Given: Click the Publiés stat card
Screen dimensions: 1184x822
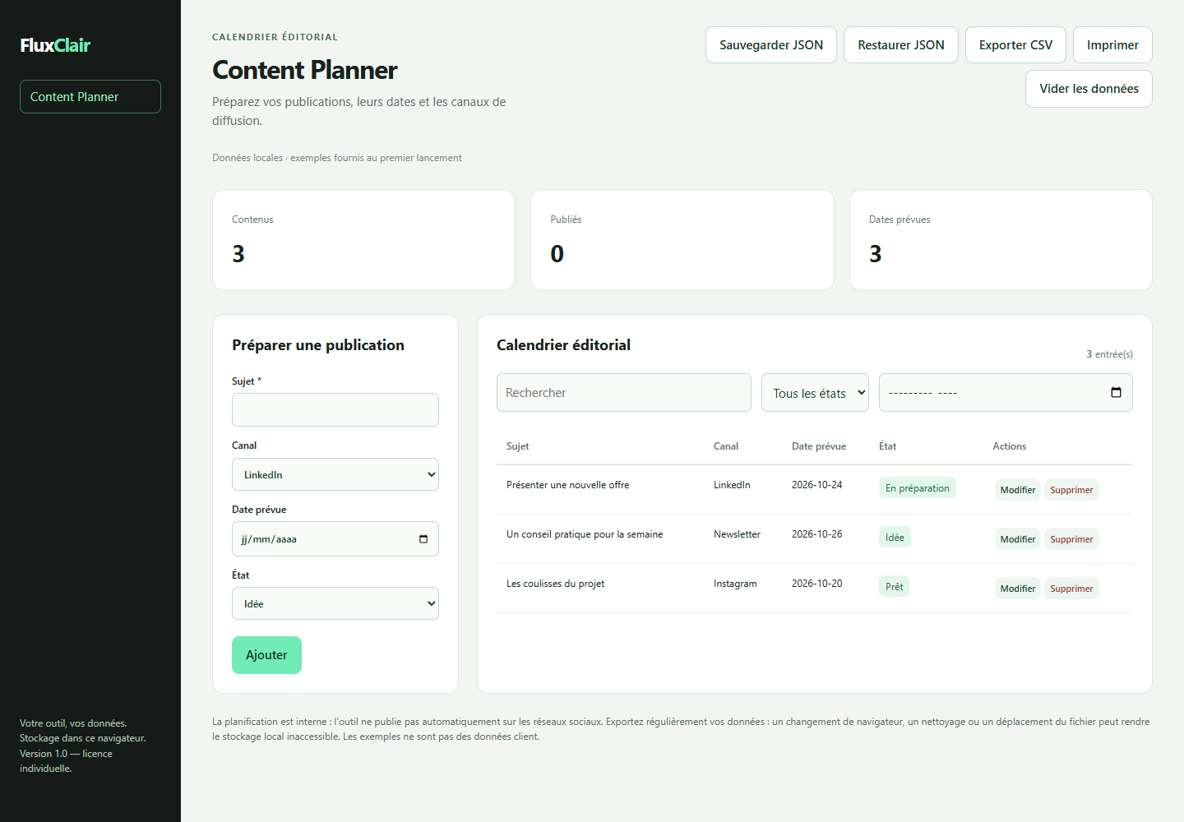Looking at the screenshot, I should coord(682,240).
